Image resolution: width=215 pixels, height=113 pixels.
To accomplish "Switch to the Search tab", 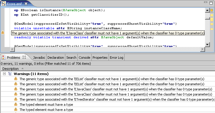I will pos(71,58).
